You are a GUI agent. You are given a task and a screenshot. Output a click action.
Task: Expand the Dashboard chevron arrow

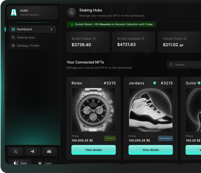tap(51, 29)
